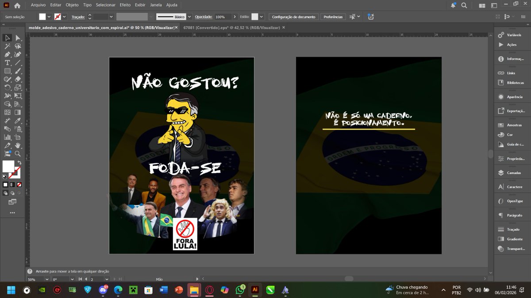Open the Edit Toolbar three-dots button
Screen dimensions: 531x298
point(12,213)
